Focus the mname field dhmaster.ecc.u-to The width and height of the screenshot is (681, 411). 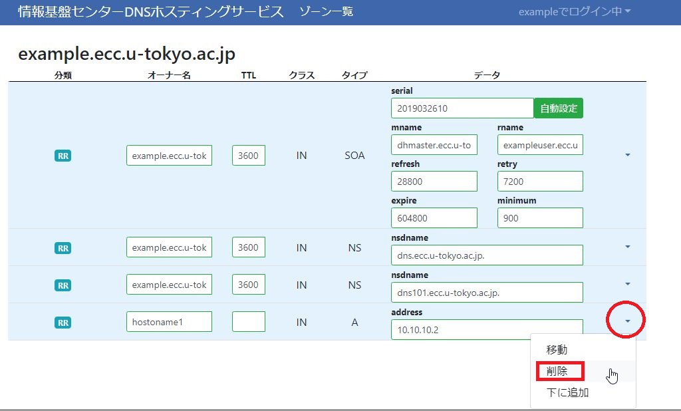click(434, 145)
